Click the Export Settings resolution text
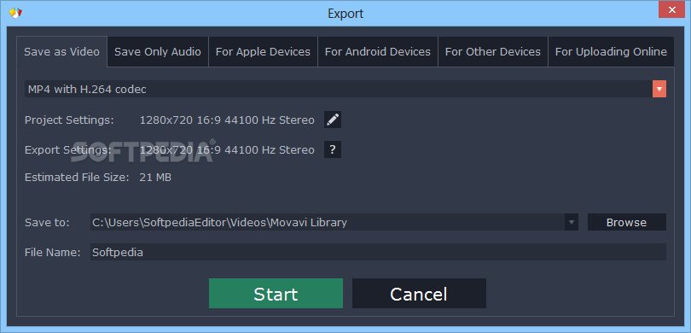The width and height of the screenshot is (691, 333). click(x=227, y=150)
